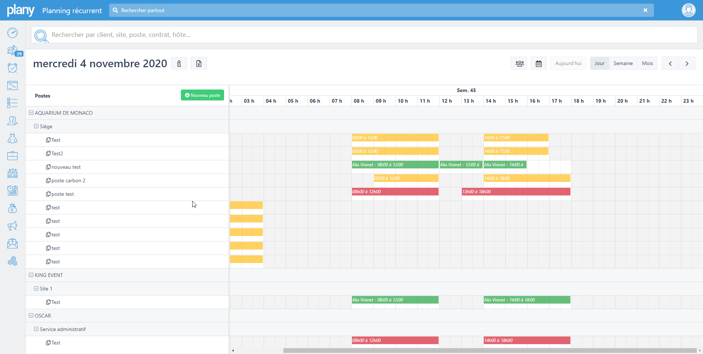This screenshot has height=354, width=703.
Task: Collapse the Siège site node
Action: (x=36, y=126)
